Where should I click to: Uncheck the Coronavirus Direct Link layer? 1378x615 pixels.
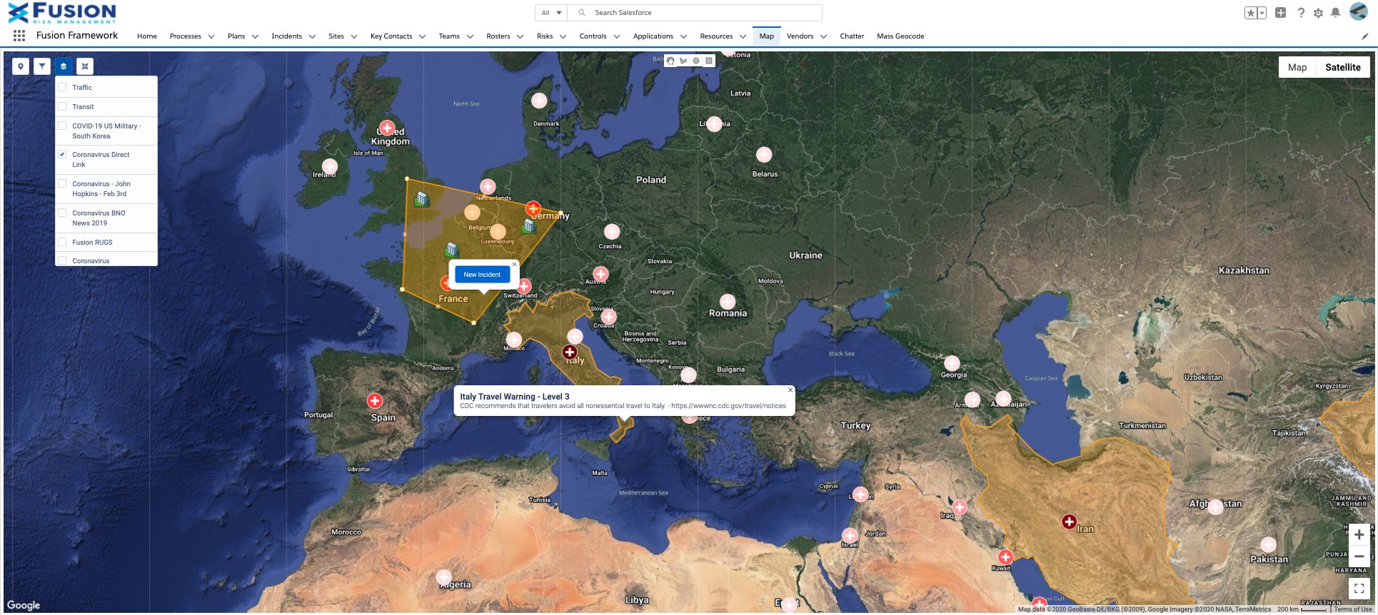point(63,154)
